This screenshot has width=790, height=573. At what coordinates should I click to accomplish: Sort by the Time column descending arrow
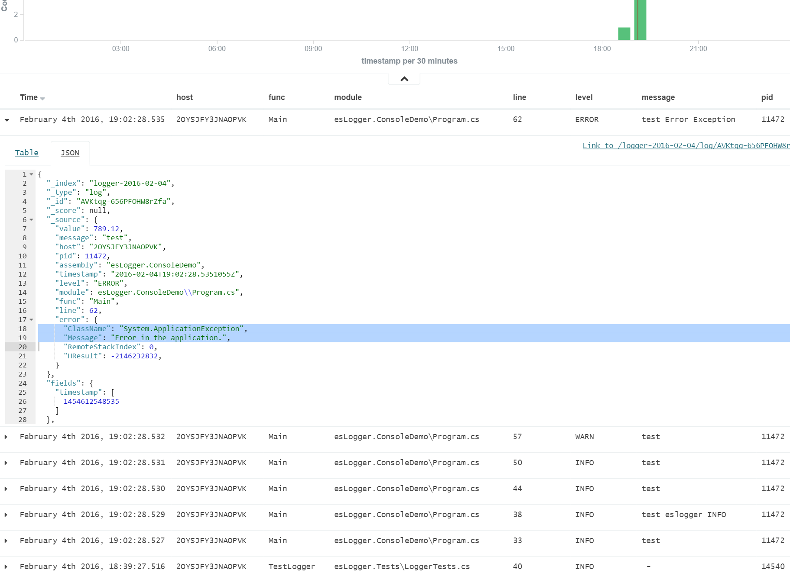[42, 98]
